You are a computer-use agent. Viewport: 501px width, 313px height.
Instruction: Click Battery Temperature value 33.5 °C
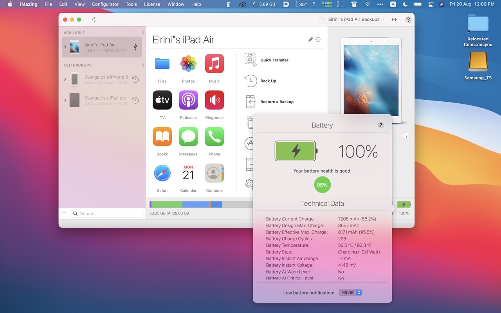coord(355,245)
